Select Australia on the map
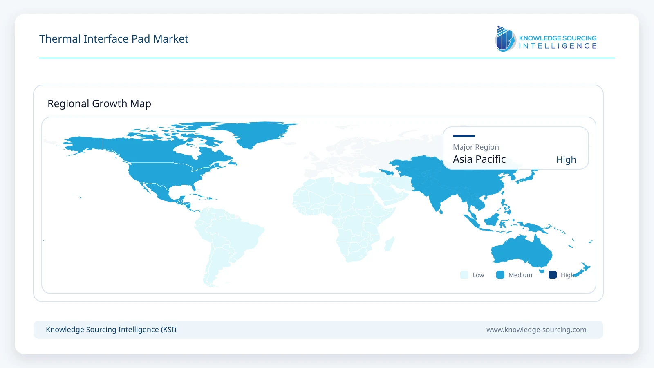 click(521, 251)
